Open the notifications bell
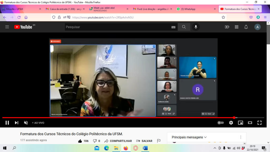The width and height of the screenshot is (270, 152). (246, 27)
